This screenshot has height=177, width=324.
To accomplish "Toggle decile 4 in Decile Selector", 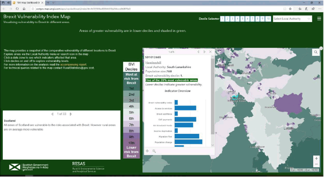I will point(238,19).
